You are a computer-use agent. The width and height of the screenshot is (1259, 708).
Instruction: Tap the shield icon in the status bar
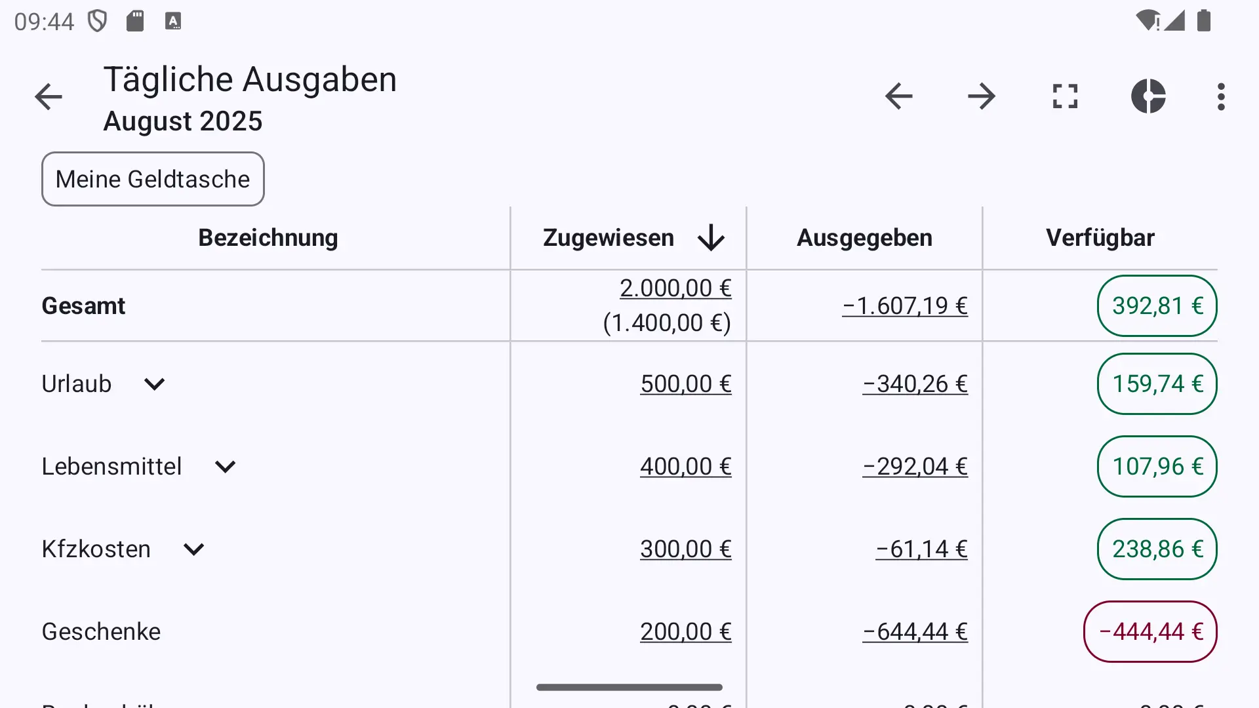coord(97,21)
